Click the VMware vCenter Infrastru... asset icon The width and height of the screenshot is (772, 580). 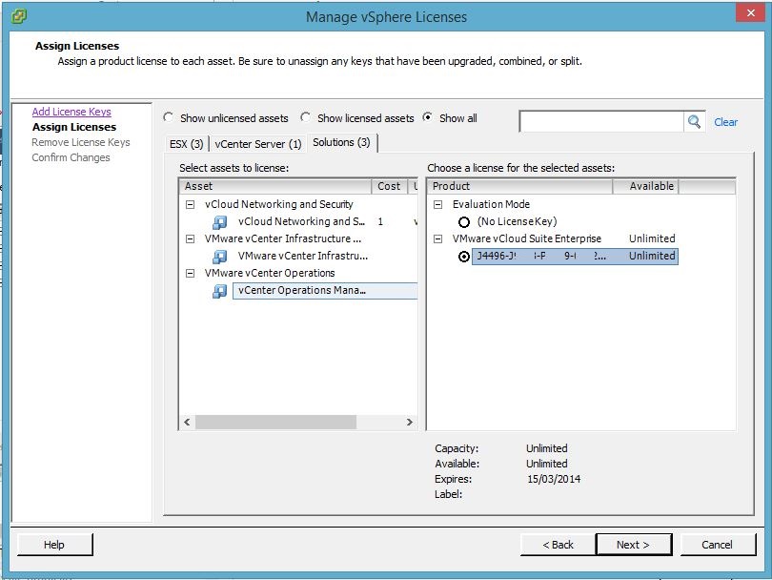(x=219, y=257)
